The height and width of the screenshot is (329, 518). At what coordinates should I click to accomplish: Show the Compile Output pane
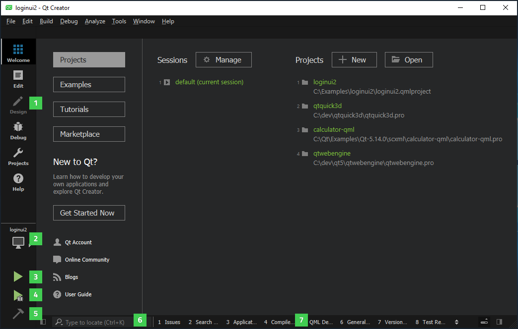[x=279, y=322]
